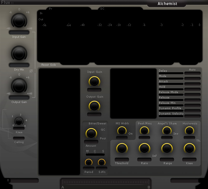
Task: Click the Dynamic Profile slider bar
Action: [x=171, y=111]
